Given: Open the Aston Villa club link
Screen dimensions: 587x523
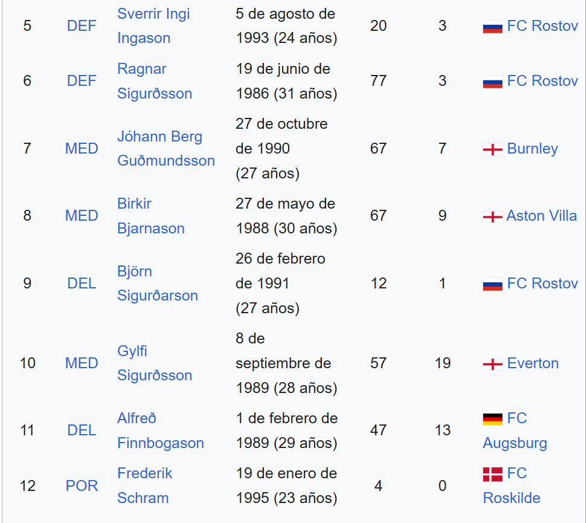Looking at the screenshot, I should click(x=541, y=216).
